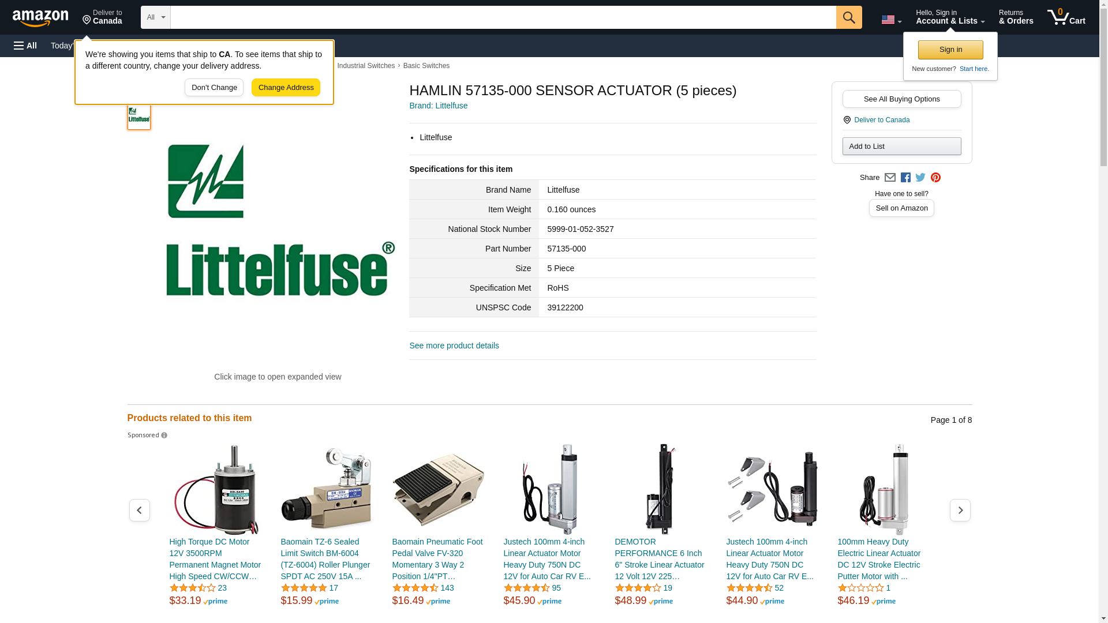Share product on Pinterest
This screenshot has width=1108, height=623.
935,178
